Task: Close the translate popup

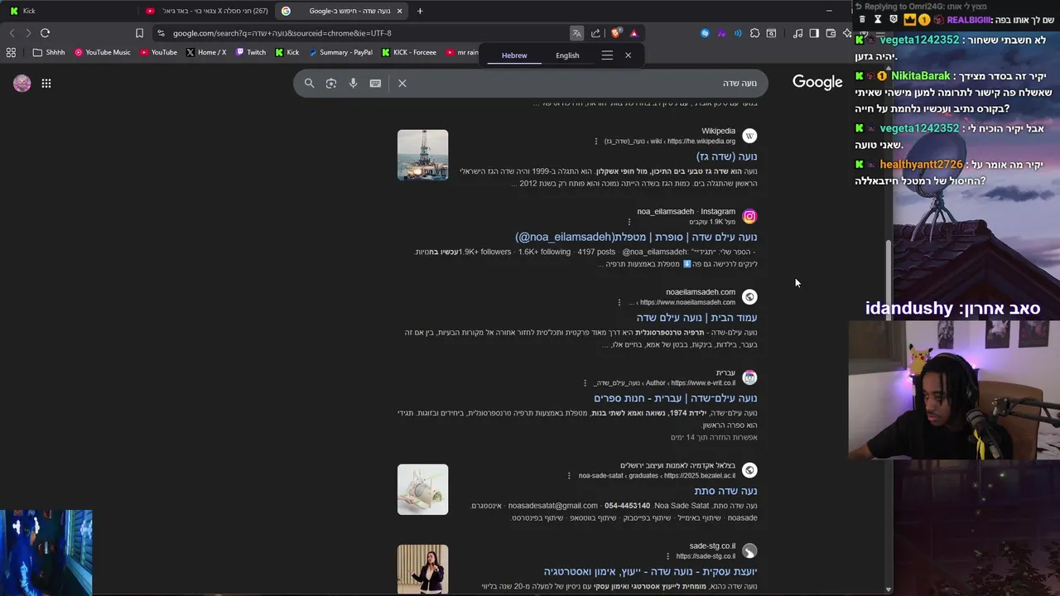Action: pos(628,55)
